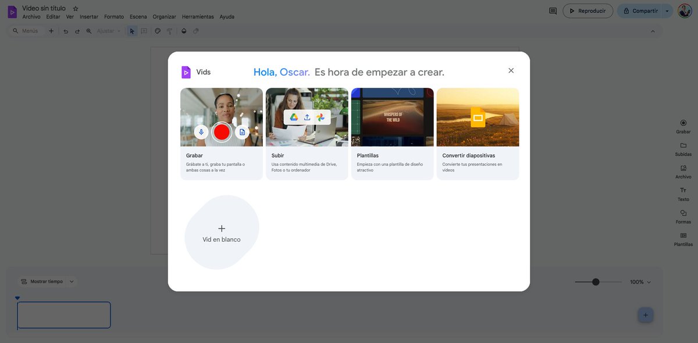The height and width of the screenshot is (343, 698).
Task: Expand the Mostrar tiempo dropdown arrow
Action: click(72, 281)
